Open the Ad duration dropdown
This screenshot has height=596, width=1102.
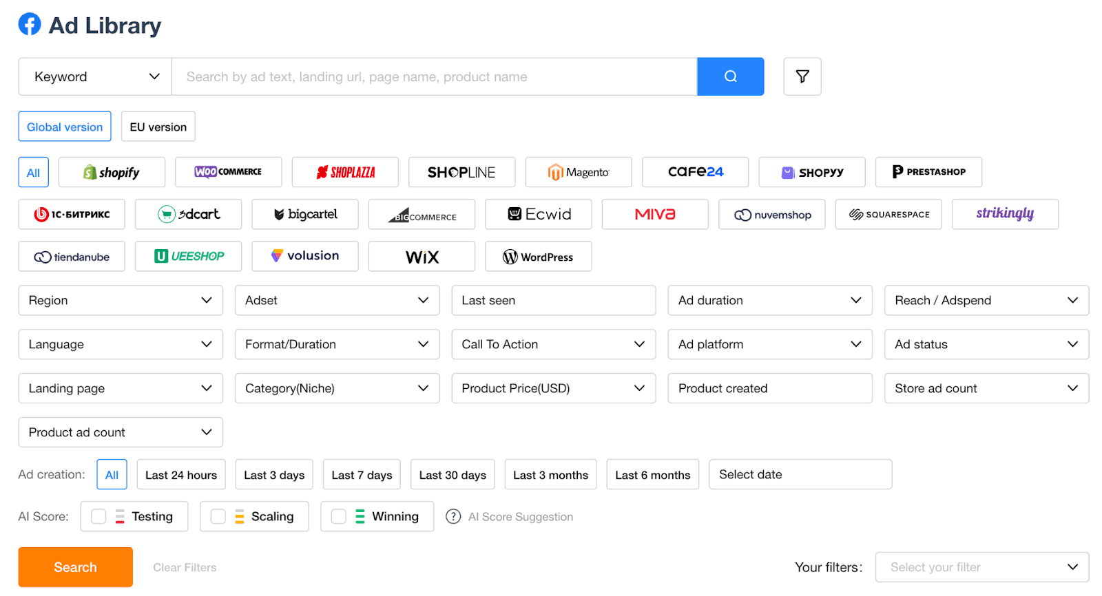[770, 300]
